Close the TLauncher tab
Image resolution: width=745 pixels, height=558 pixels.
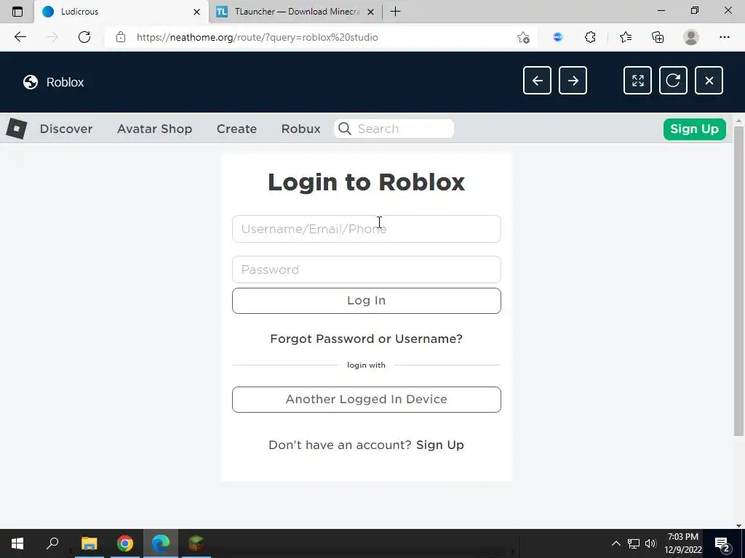(x=371, y=12)
